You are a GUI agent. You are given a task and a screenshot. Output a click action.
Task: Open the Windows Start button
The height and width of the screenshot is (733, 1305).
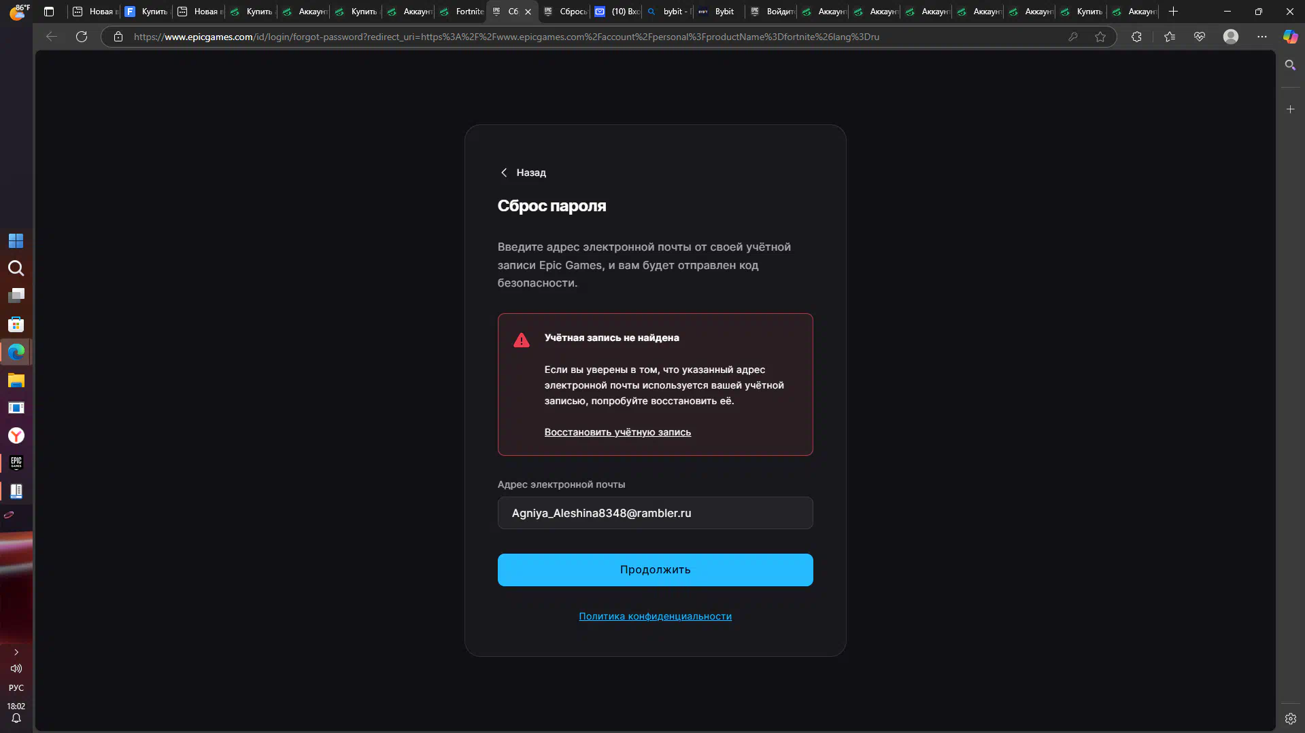[x=16, y=241]
